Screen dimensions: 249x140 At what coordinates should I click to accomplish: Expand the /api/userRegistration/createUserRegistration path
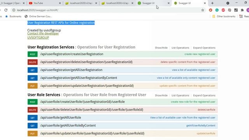click(72, 54)
